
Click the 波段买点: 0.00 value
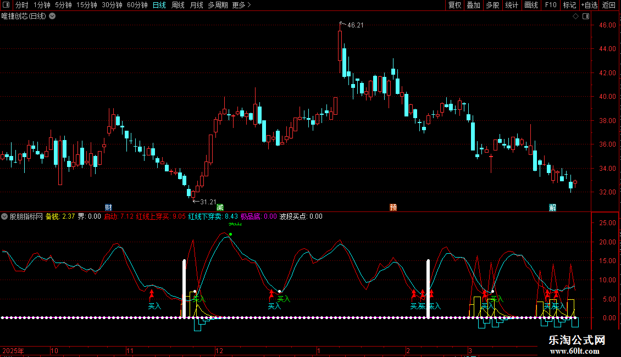pos(301,216)
